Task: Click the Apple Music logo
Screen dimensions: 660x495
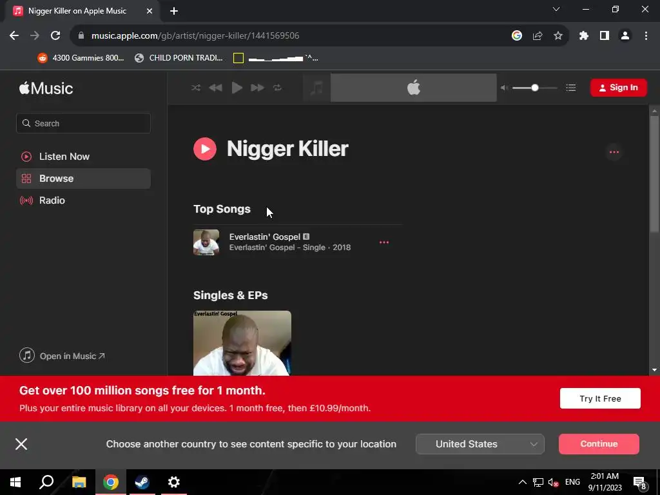Action: click(x=46, y=88)
